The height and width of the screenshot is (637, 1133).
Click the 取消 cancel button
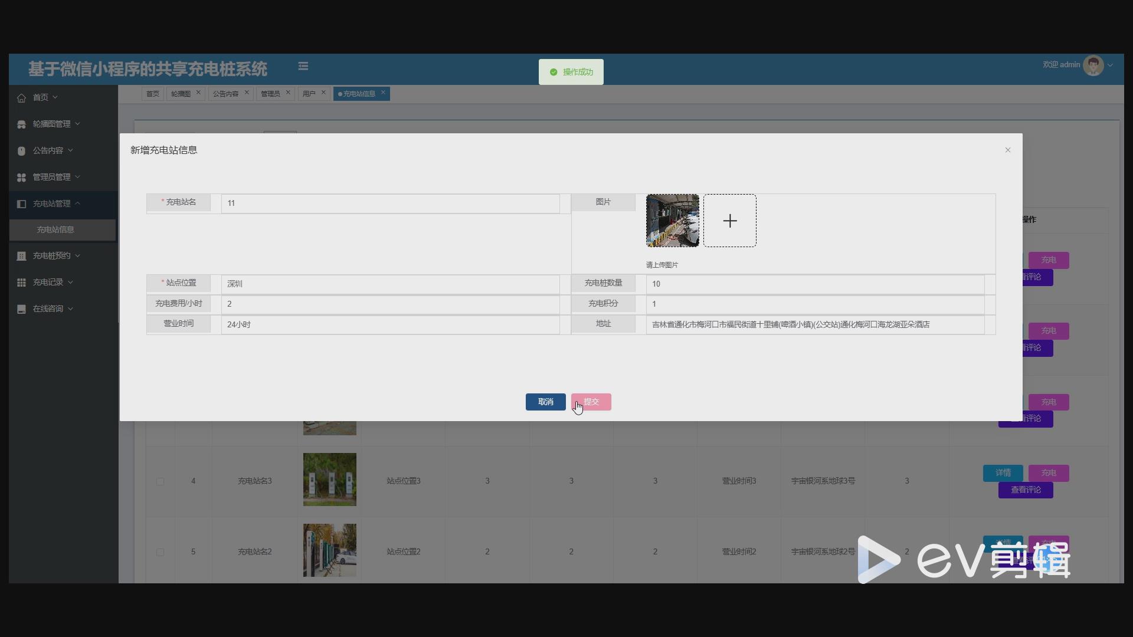pos(545,402)
